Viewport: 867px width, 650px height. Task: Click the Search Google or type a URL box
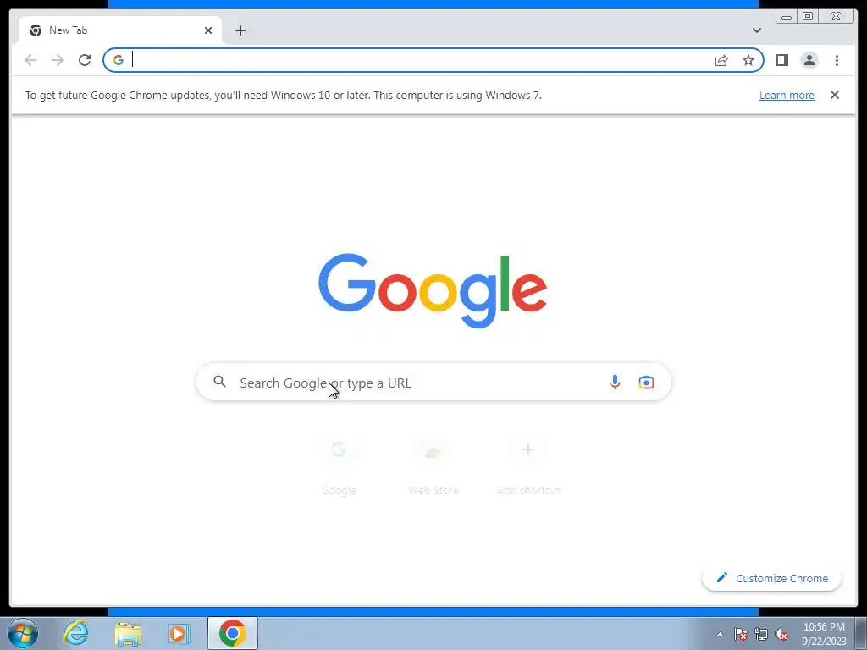pyautogui.click(x=433, y=383)
